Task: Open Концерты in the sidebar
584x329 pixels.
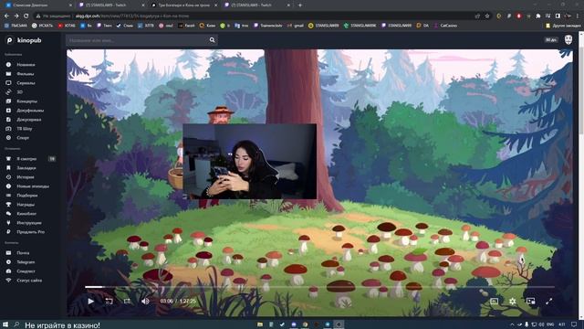Action: pyautogui.click(x=26, y=101)
